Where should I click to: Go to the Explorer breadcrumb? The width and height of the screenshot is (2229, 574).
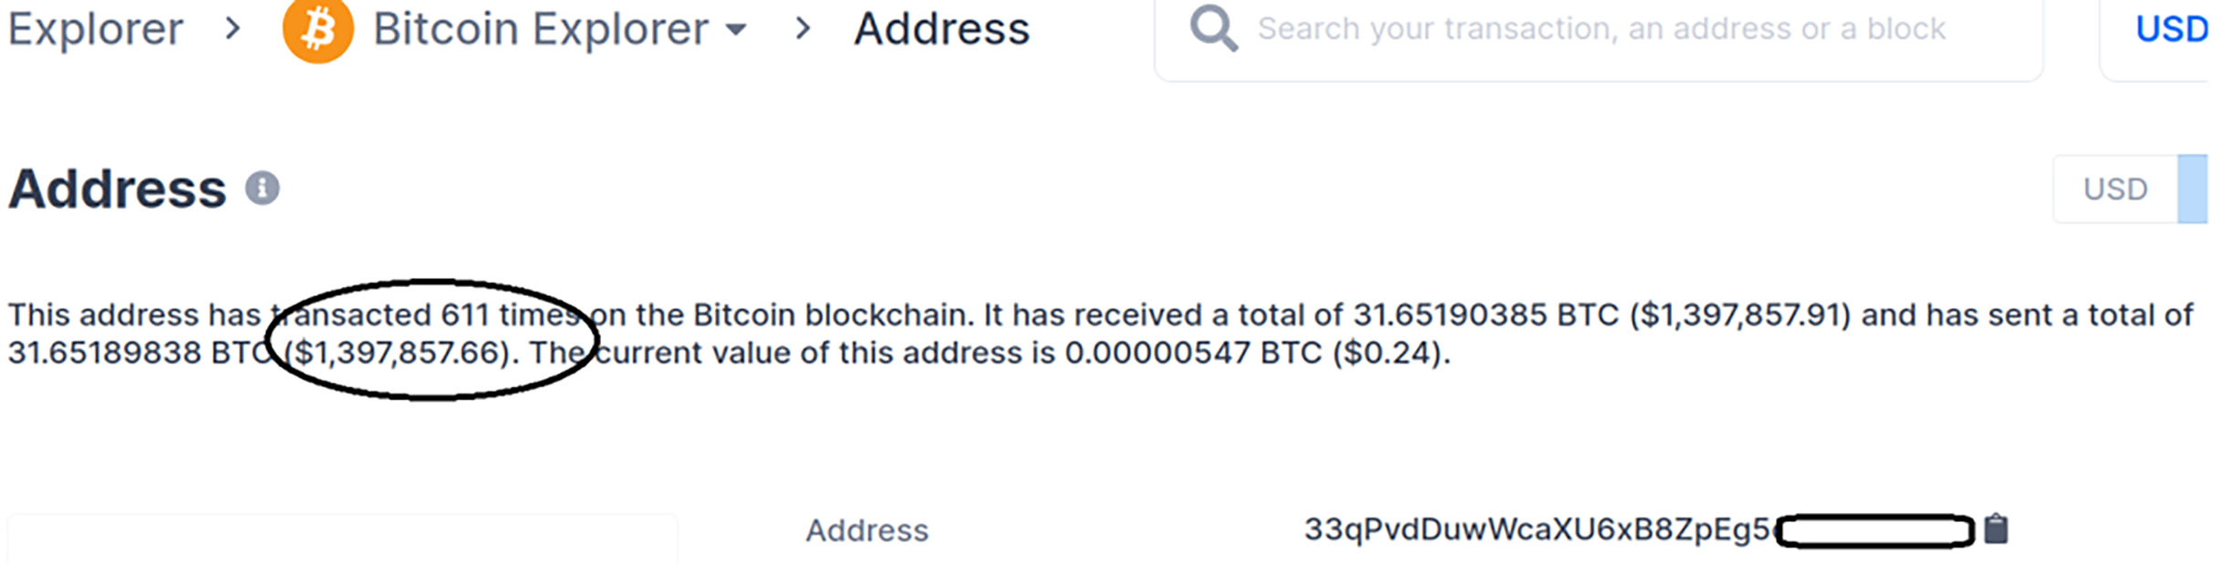(96, 29)
